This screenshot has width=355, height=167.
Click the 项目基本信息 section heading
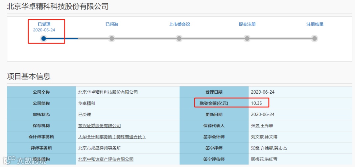point(29,76)
